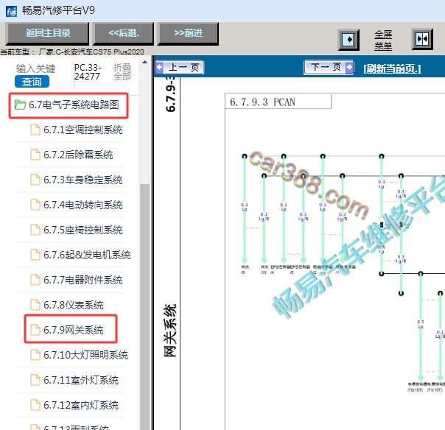
Task: Go back with the <<后退 button
Action: pos(124,33)
